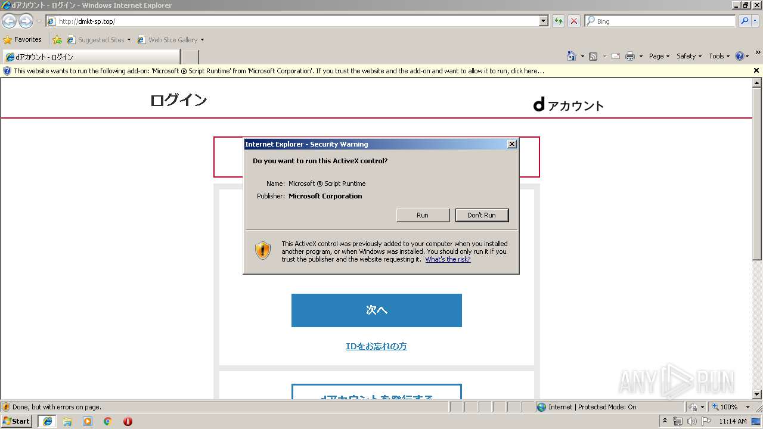Open Windows Media Player taskbar icon
The width and height of the screenshot is (763, 429).
point(88,421)
